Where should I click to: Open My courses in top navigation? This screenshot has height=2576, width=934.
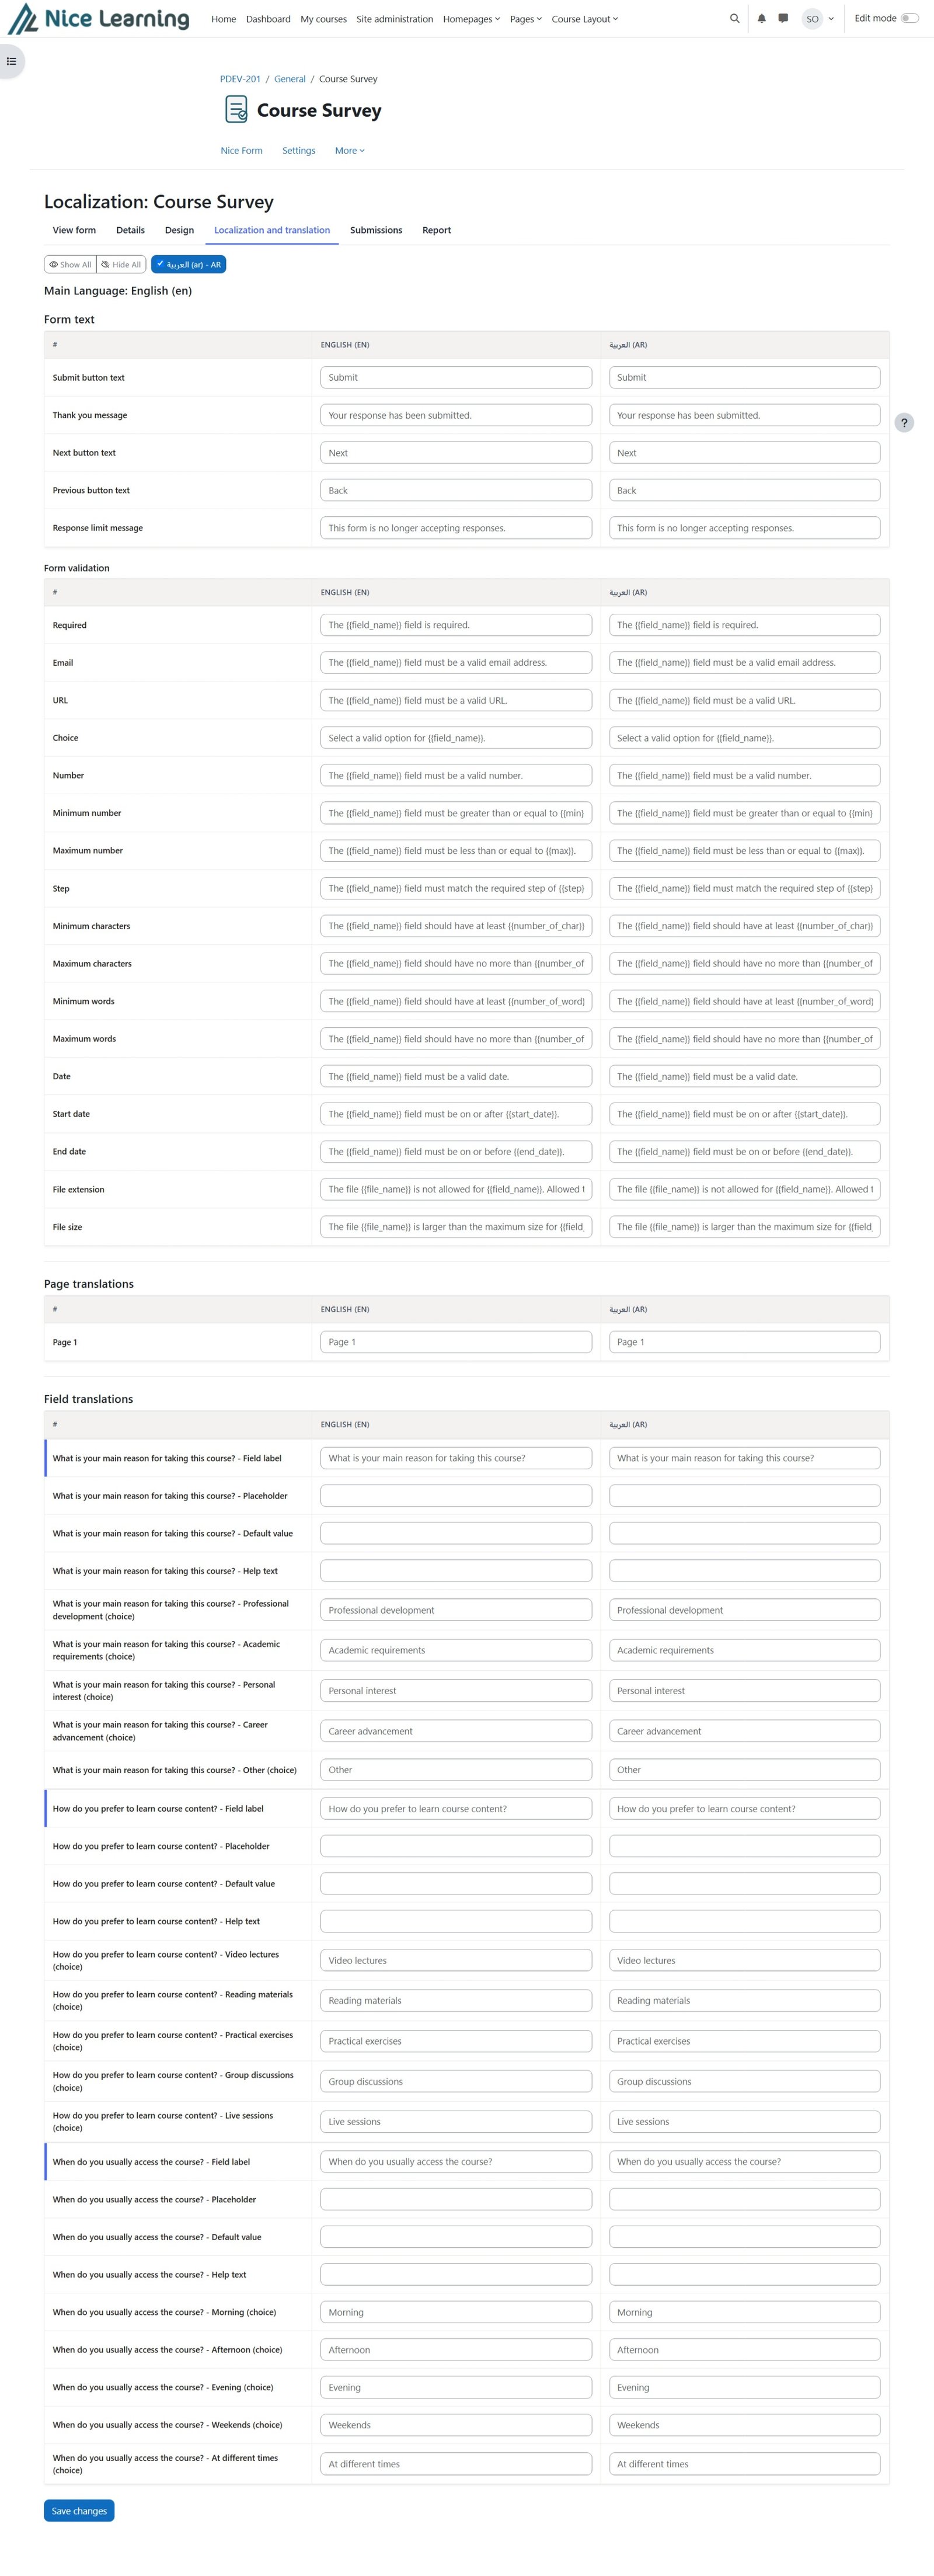(x=324, y=19)
